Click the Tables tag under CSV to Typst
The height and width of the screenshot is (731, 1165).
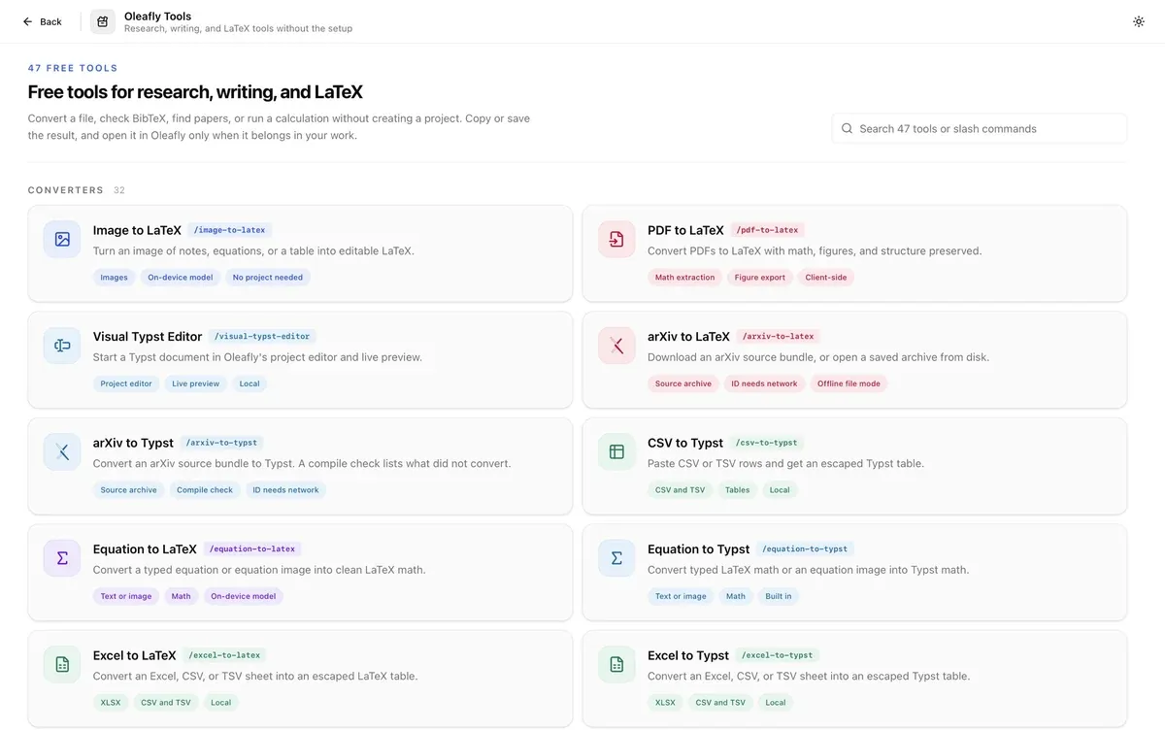738,490
